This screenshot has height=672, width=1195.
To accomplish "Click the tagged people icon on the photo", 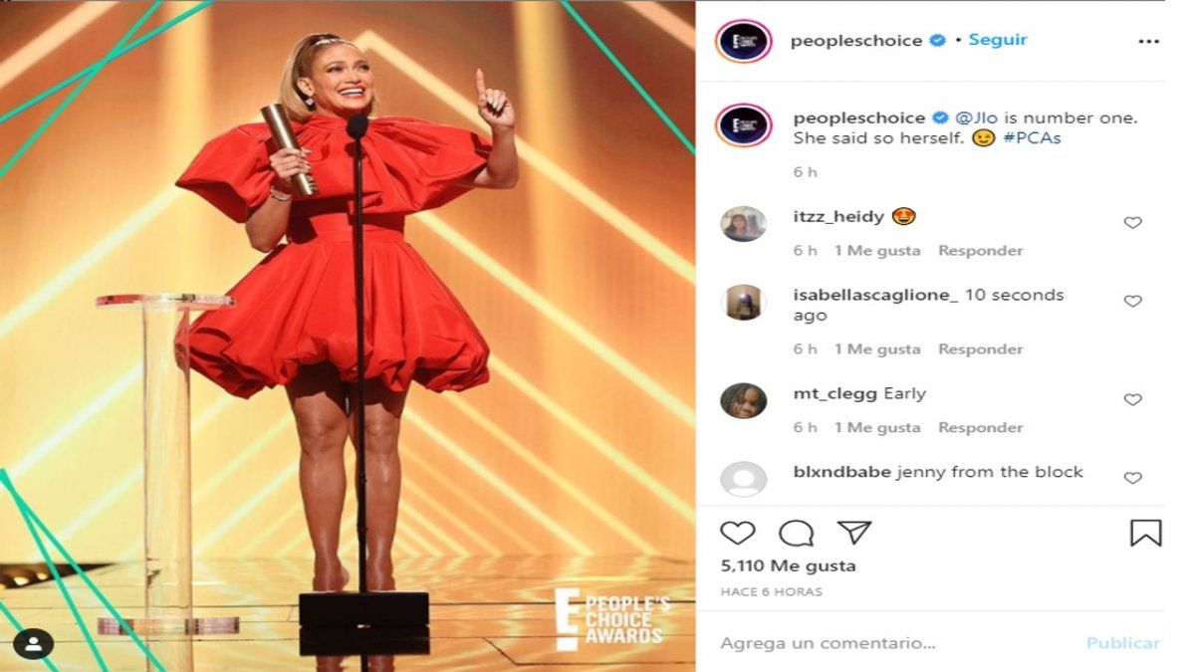I will [x=33, y=644].
